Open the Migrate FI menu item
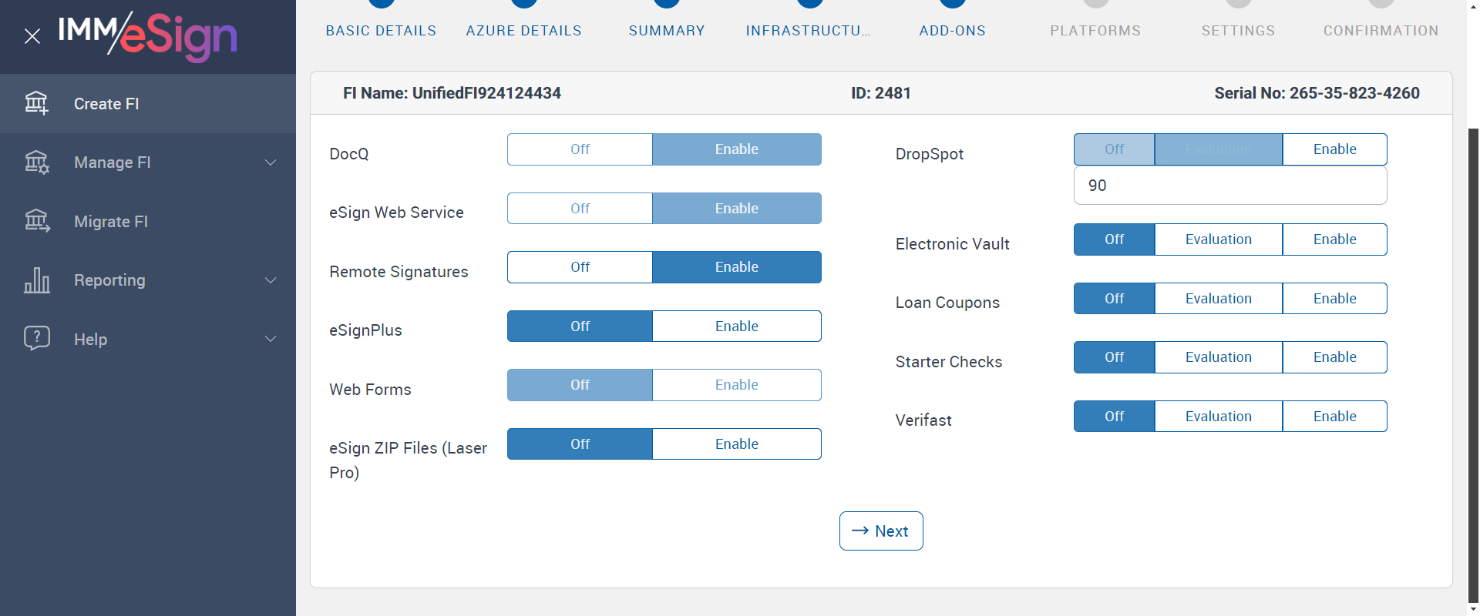 tap(148, 222)
